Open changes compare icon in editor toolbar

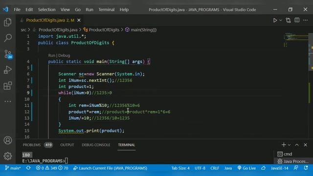pyautogui.click(x=288, y=20)
